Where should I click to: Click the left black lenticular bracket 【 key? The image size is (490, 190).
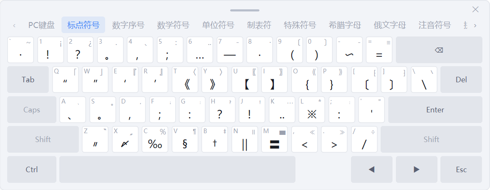[245, 80]
